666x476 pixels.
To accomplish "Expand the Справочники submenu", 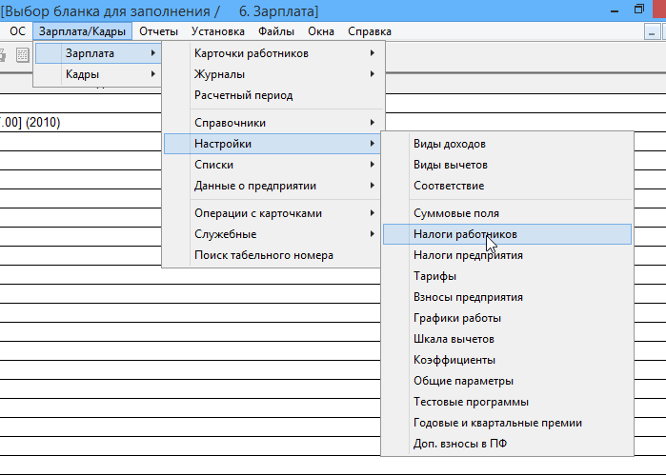I will pyautogui.click(x=273, y=123).
